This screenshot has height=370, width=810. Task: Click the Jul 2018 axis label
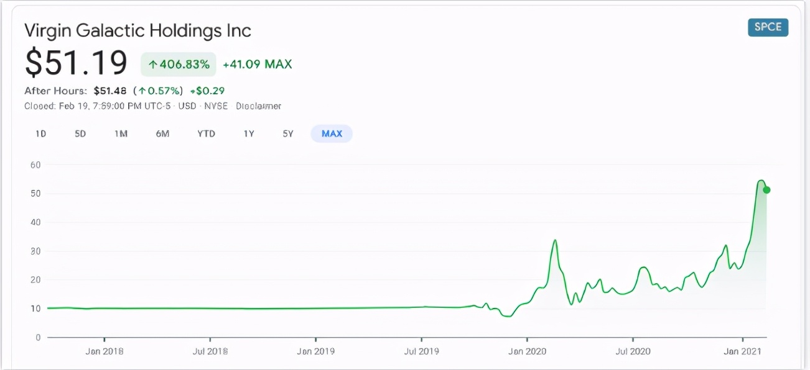[210, 351]
